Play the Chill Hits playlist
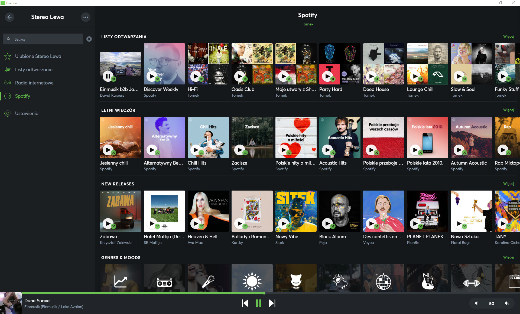Screen dimensions: 520x314 tap(196, 150)
